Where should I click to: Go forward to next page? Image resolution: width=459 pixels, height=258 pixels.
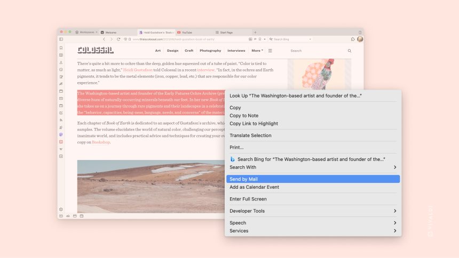[111, 39]
